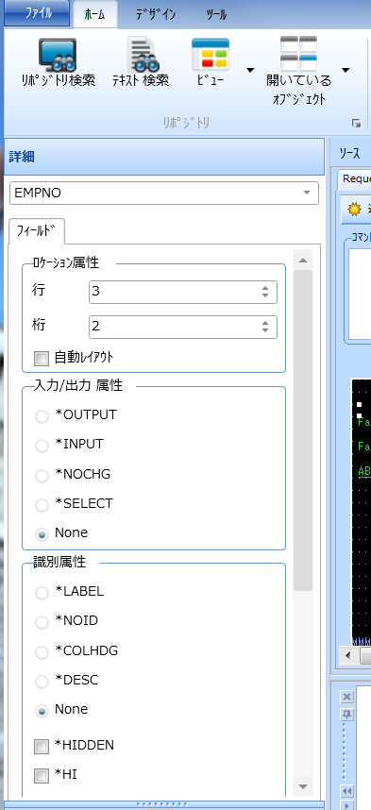This screenshot has height=810, width=371.
Task: Switch to the デザイン ribbon tab
Action: click(x=156, y=15)
